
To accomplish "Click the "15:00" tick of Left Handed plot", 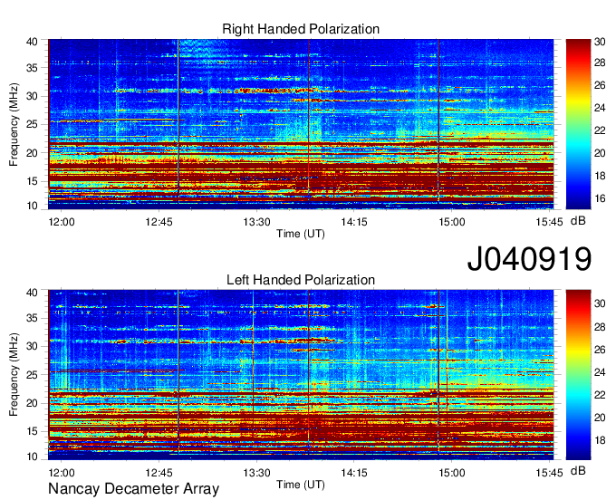I will 452,472.
